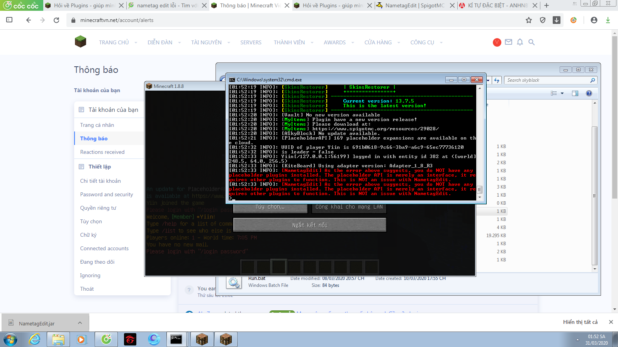Viewport: 618px width, 347px height.
Task: Click the Hiển thị tất cả link
Action: coord(580,322)
